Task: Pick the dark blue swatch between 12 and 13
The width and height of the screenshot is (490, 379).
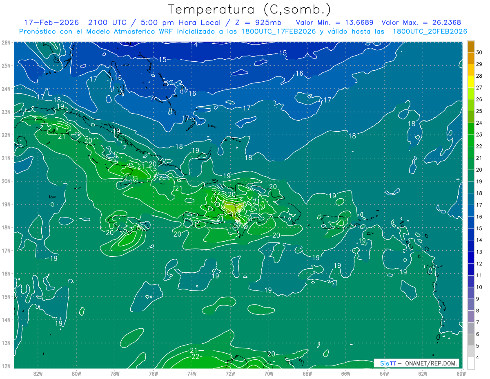Action: (x=471, y=258)
